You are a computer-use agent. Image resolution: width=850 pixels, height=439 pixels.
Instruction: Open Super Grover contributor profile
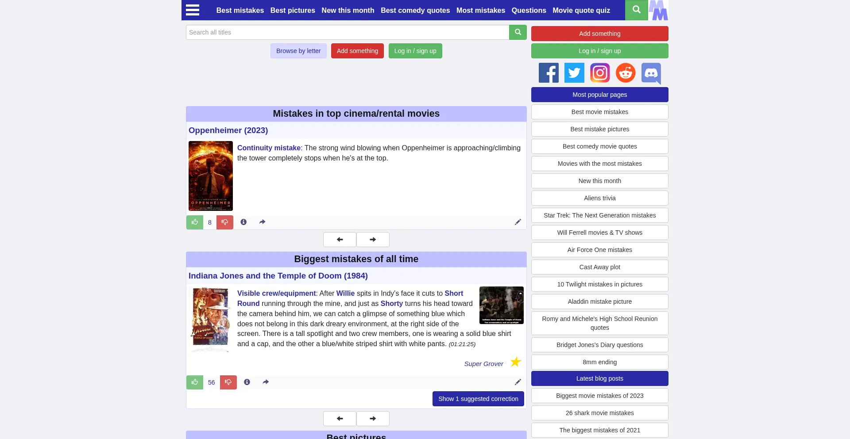click(x=484, y=364)
